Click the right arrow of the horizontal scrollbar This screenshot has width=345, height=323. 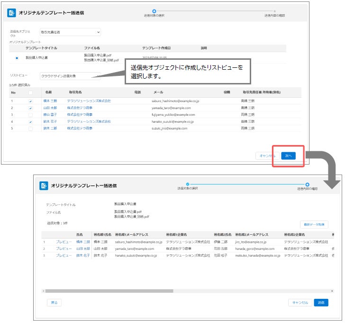coord(332,291)
